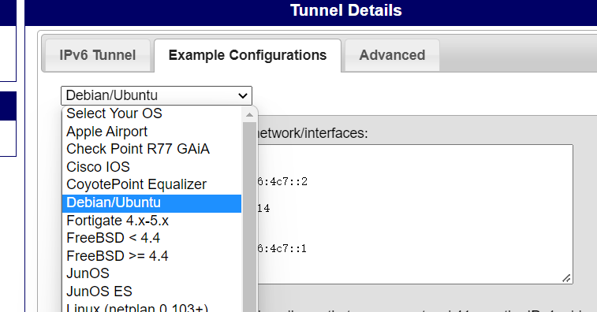Choose JunOS from the dropdown list

click(x=152, y=273)
